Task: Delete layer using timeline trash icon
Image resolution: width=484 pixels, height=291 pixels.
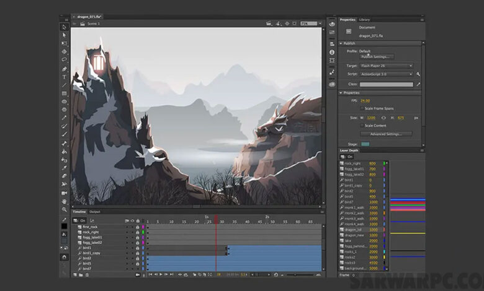Action: point(87,275)
